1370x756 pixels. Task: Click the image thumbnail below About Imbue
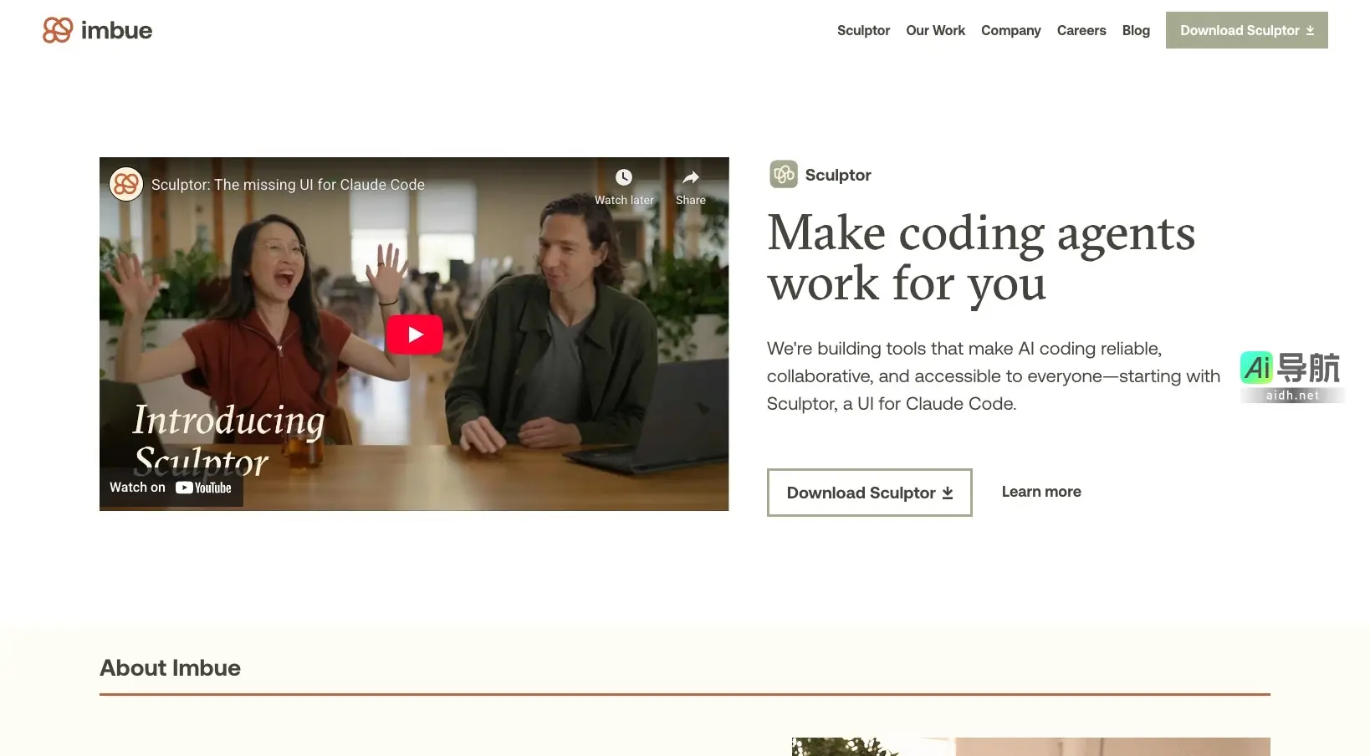(x=1030, y=747)
